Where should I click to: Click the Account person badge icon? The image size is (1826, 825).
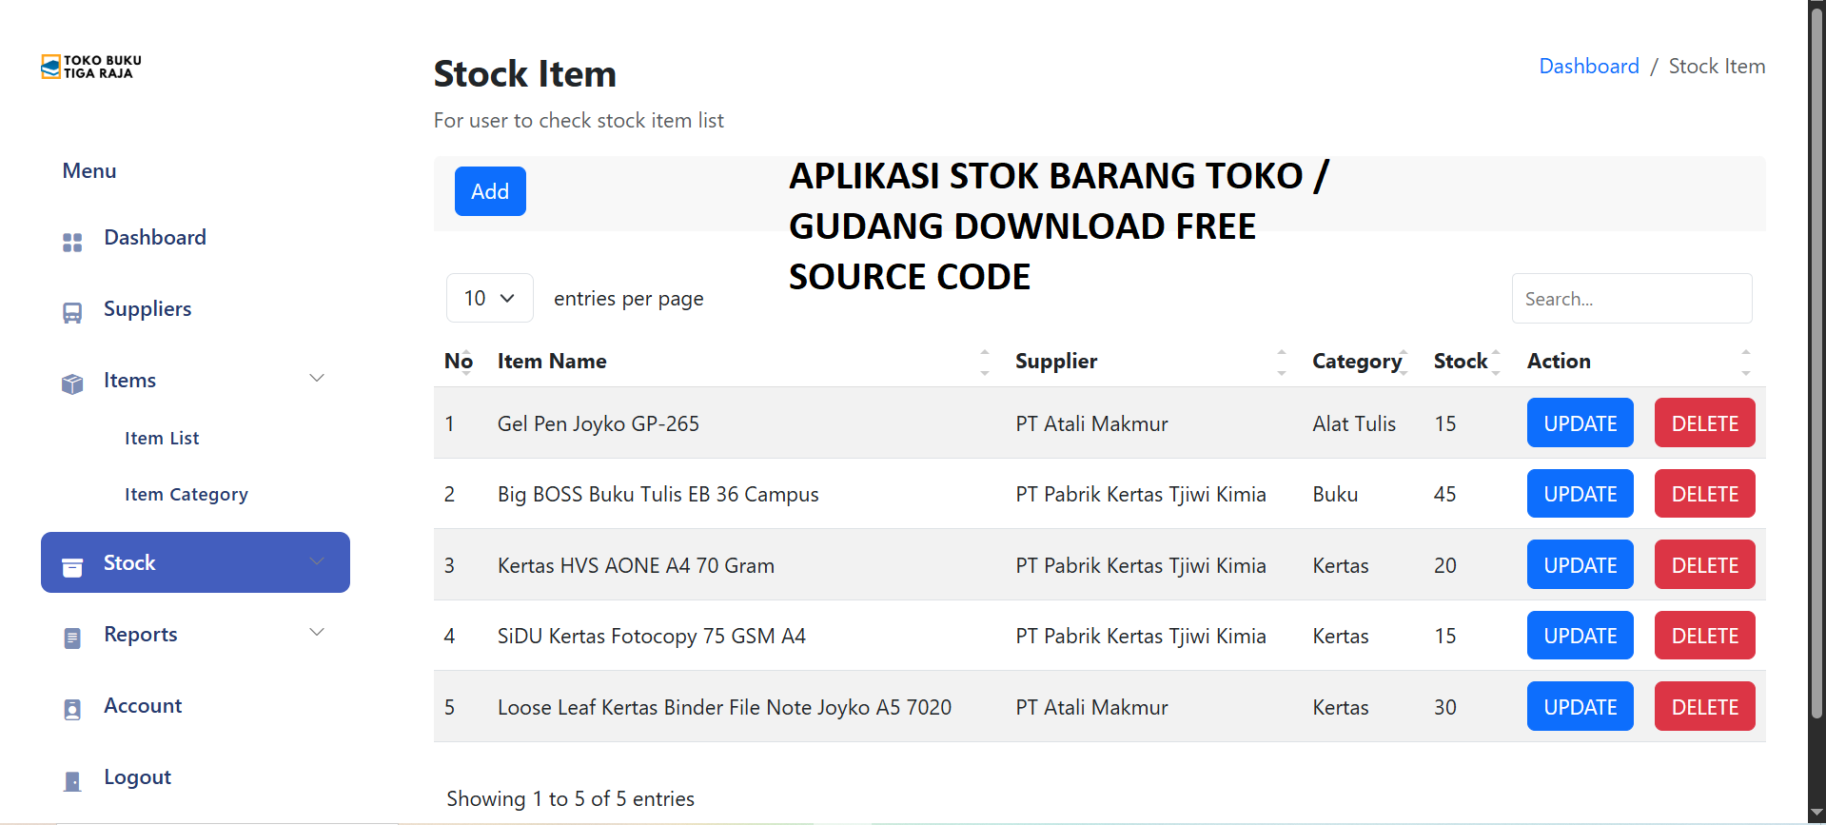72,710
